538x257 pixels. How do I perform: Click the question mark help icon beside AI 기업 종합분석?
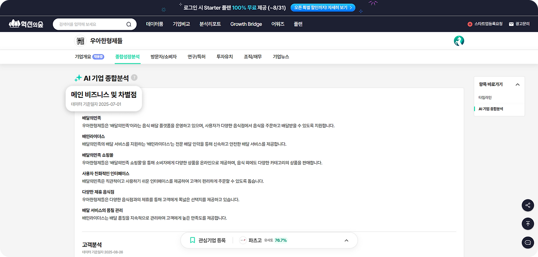click(134, 78)
